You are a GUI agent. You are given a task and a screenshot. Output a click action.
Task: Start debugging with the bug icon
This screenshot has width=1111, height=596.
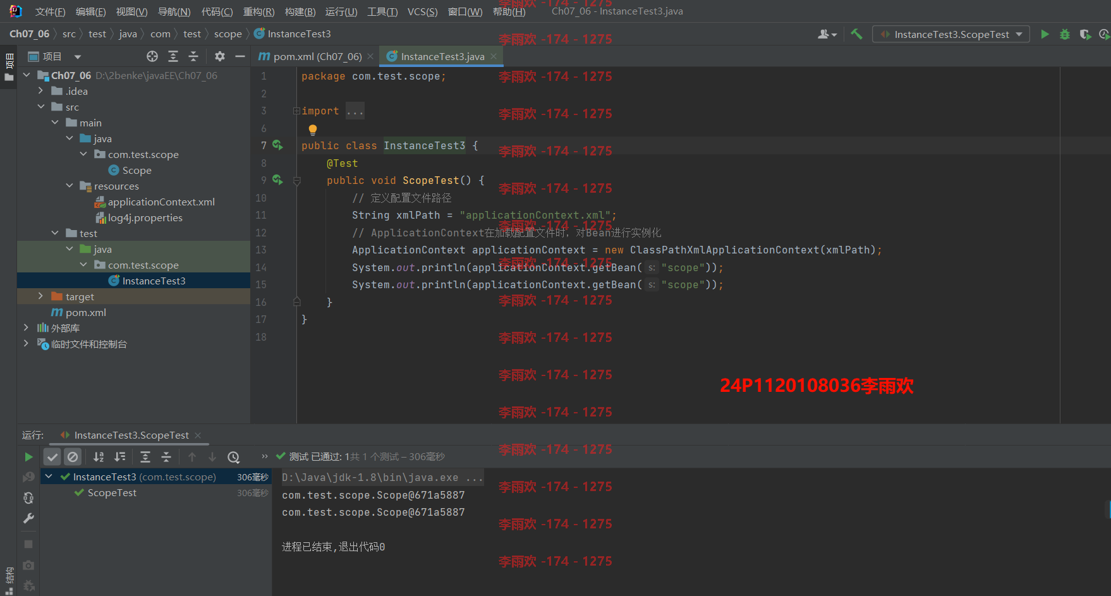pos(1065,34)
